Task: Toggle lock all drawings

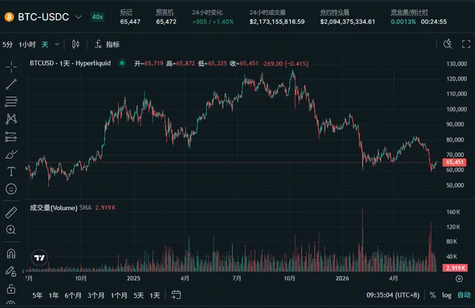Action: tap(11, 289)
